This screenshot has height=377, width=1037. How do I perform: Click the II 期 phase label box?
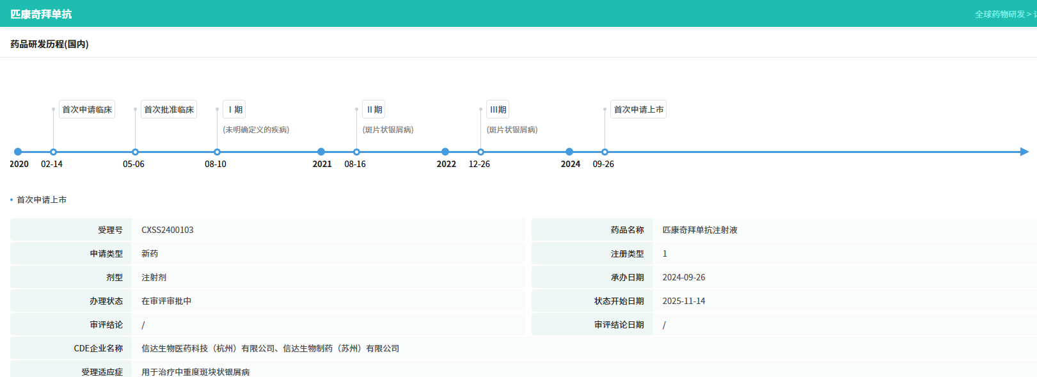[x=374, y=109]
